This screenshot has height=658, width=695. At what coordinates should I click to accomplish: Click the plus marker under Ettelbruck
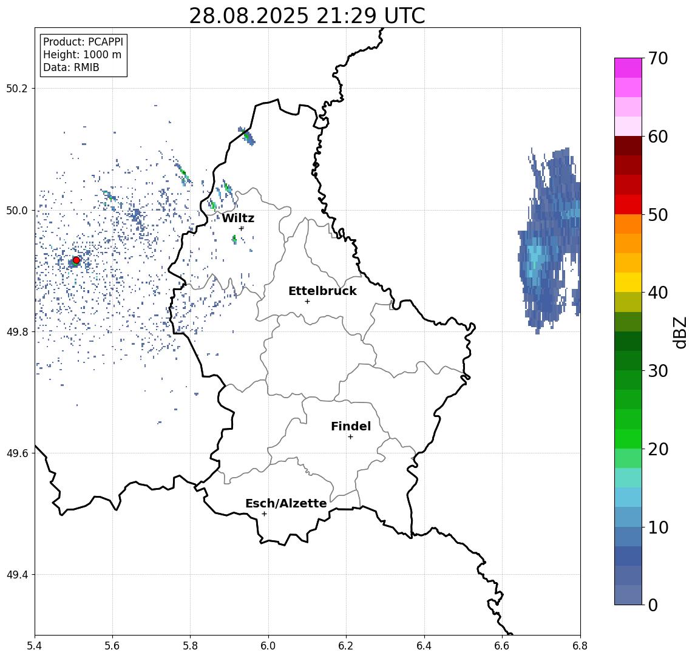(307, 302)
